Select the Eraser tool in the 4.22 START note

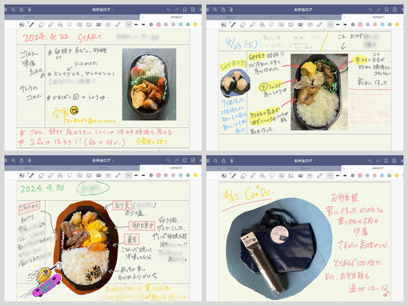pyautogui.click(x=41, y=24)
